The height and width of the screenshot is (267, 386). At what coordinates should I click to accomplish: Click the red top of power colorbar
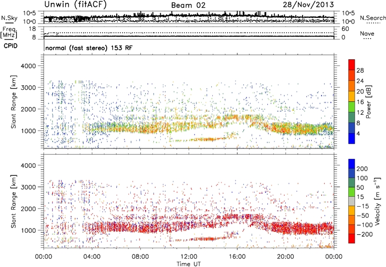[x=352, y=65]
